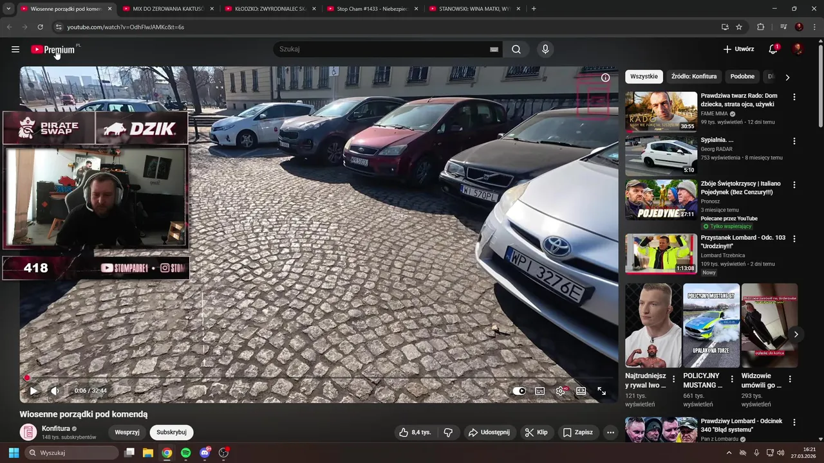Select the Wszystkie filter chip
This screenshot has width=824, height=463.
(644, 77)
